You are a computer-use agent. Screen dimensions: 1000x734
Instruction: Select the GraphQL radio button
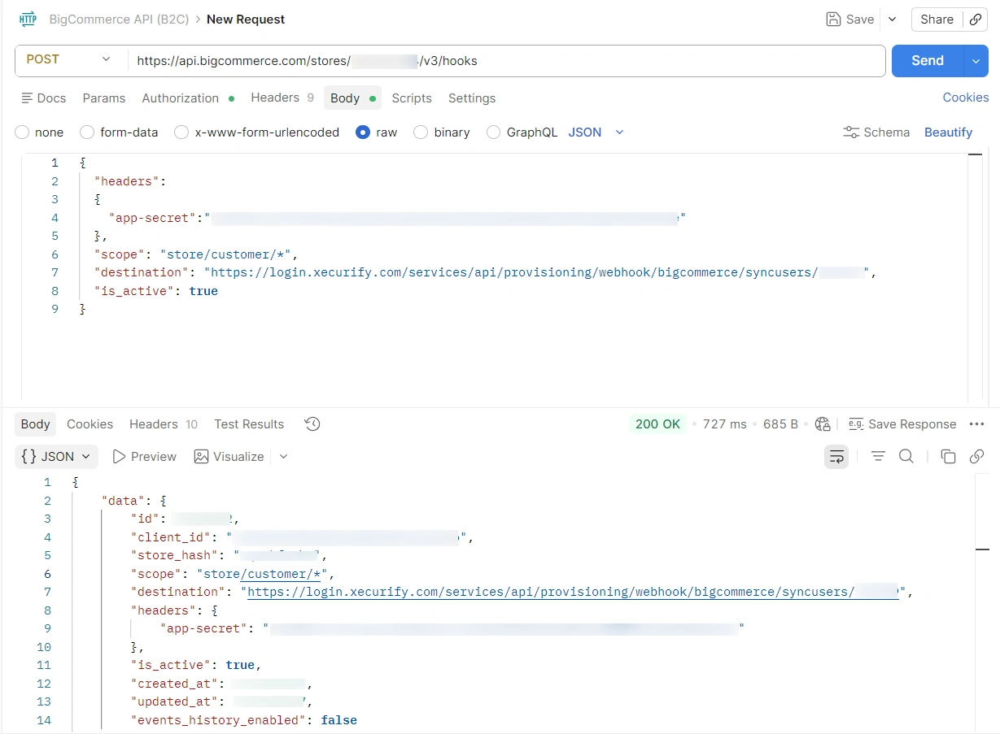pos(493,132)
